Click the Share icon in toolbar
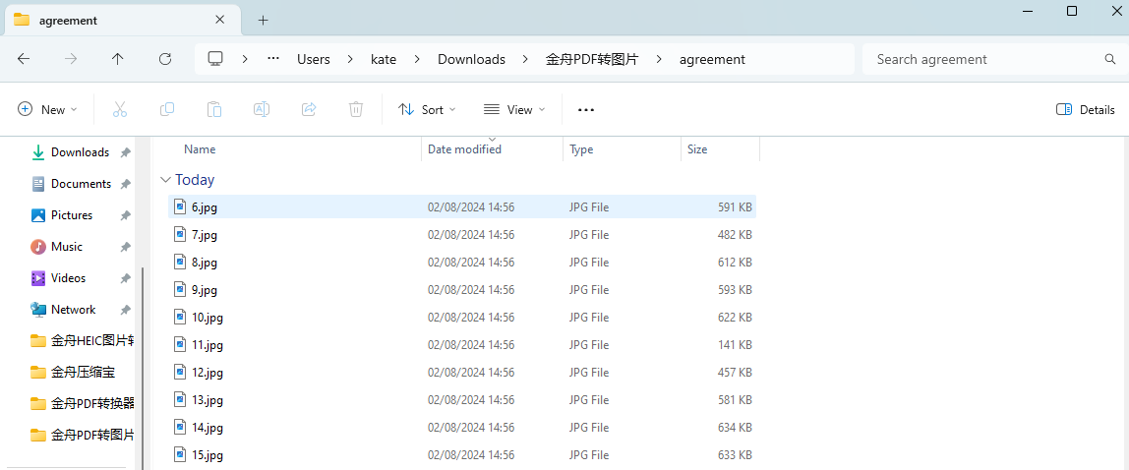Image resolution: width=1129 pixels, height=470 pixels. click(x=309, y=110)
